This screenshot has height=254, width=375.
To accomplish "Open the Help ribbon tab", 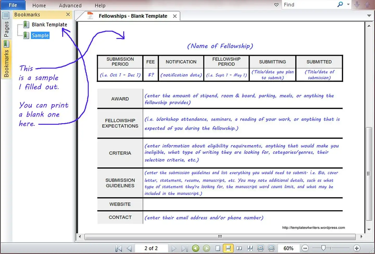I will pyautogui.click(x=100, y=5).
